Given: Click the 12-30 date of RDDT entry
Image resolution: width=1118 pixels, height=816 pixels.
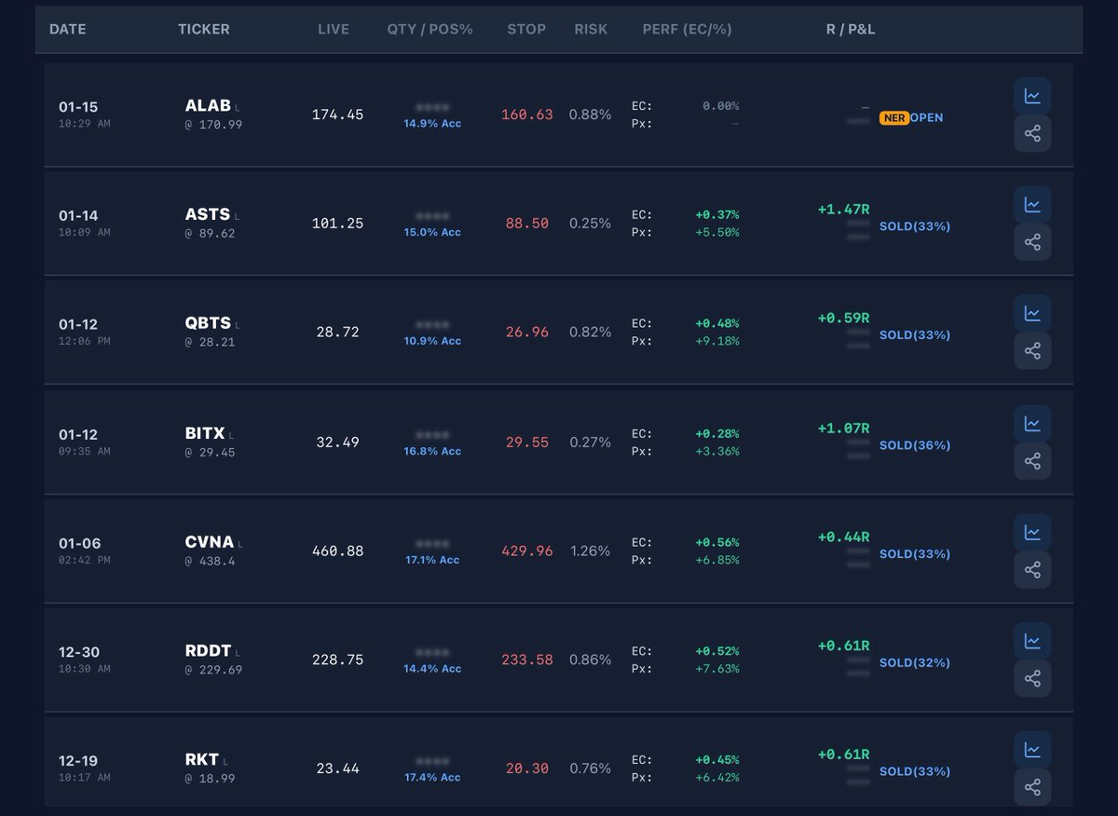Looking at the screenshot, I should click(x=78, y=652).
